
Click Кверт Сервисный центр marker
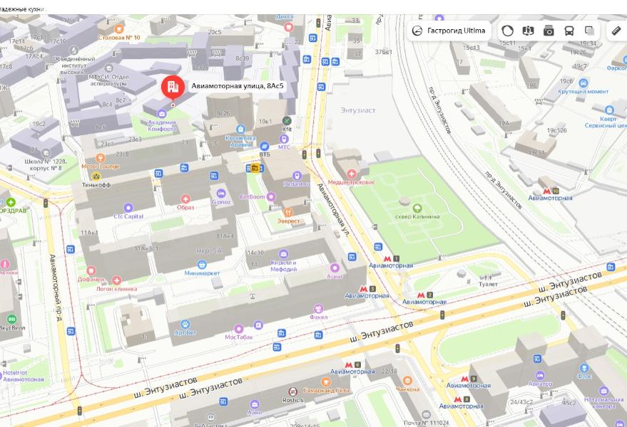coord(609,110)
